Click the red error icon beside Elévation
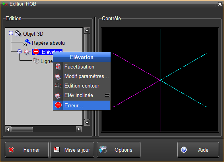Image resolution: width=224 pixels, height=162 pixels. pos(36,52)
